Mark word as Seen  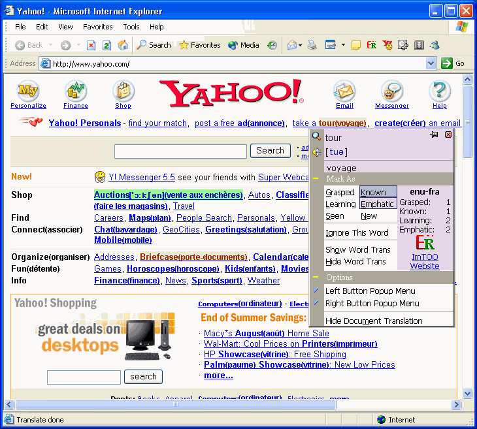point(335,216)
